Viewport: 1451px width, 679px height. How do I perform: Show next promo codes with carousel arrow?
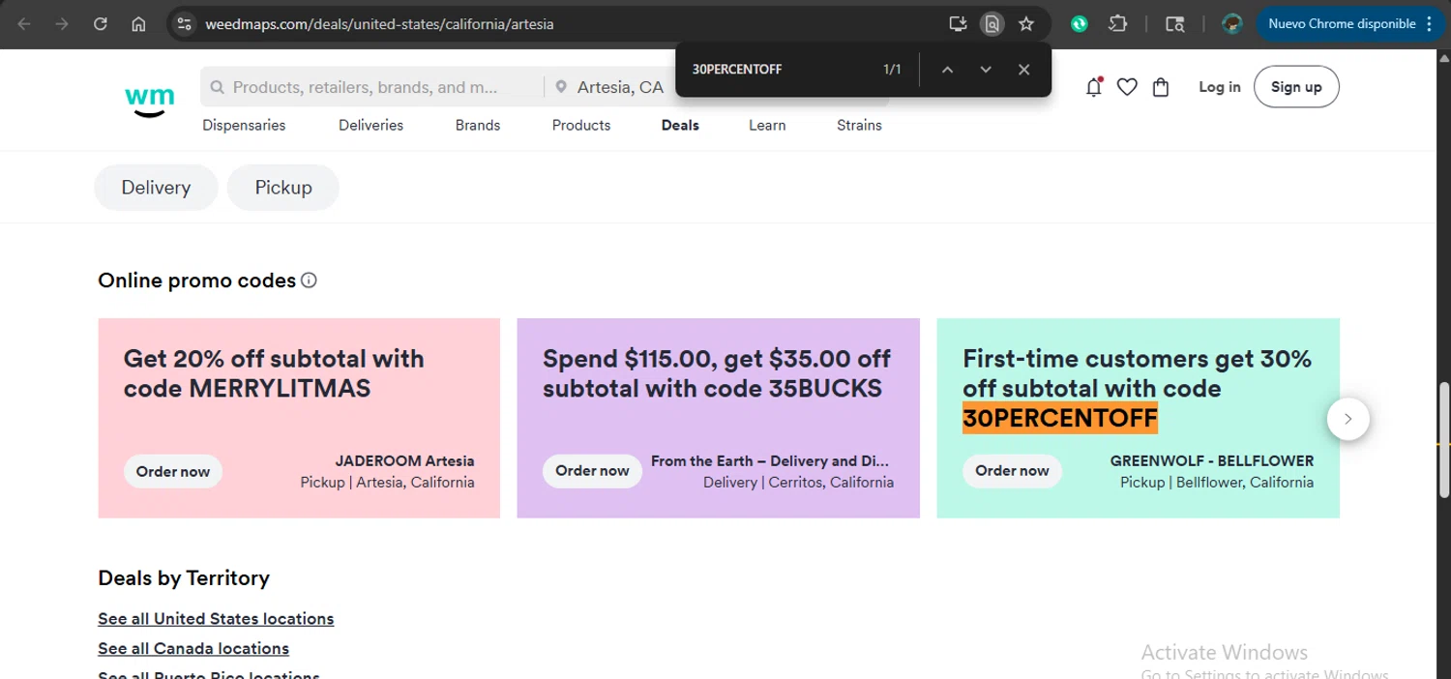pos(1347,420)
